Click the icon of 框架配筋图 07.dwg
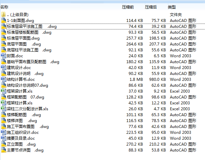205x160 pixels. click(4, 97)
